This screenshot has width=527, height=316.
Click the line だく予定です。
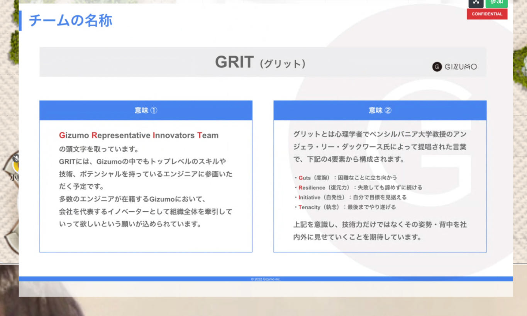pyautogui.click(x=82, y=187)
